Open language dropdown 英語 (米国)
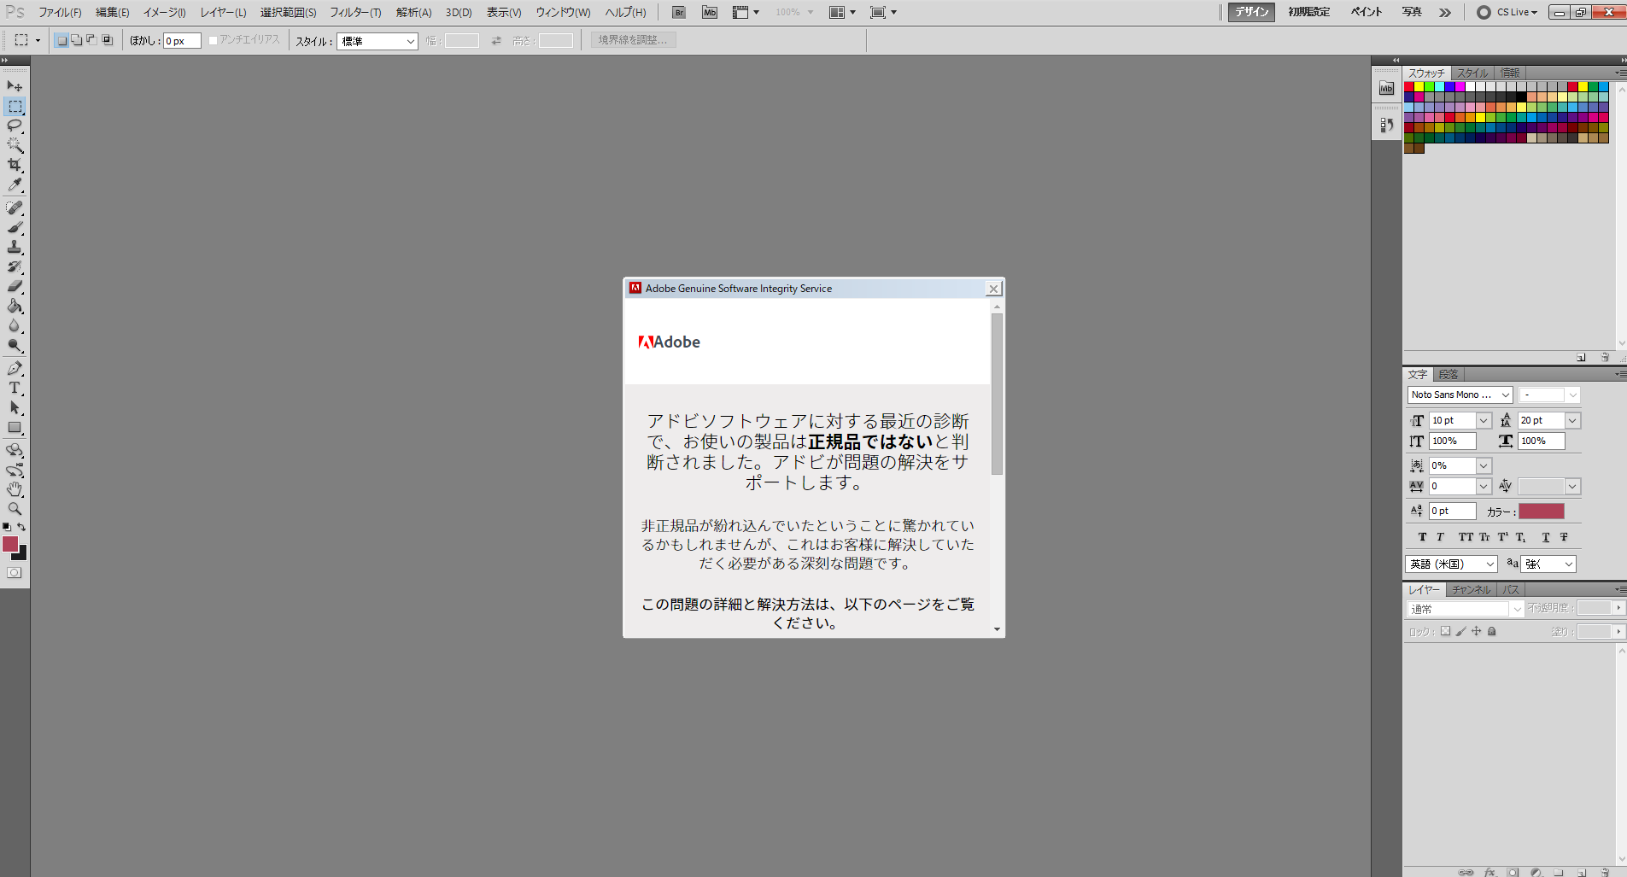Screen dimensions: 1627x877 [x=1452, y=564]
